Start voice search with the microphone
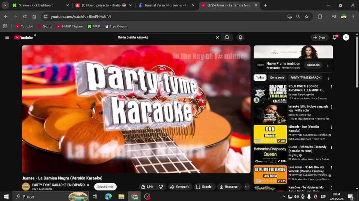Image resolution: width=359 pixels, height=201 pixels. (x=240, y=37)
